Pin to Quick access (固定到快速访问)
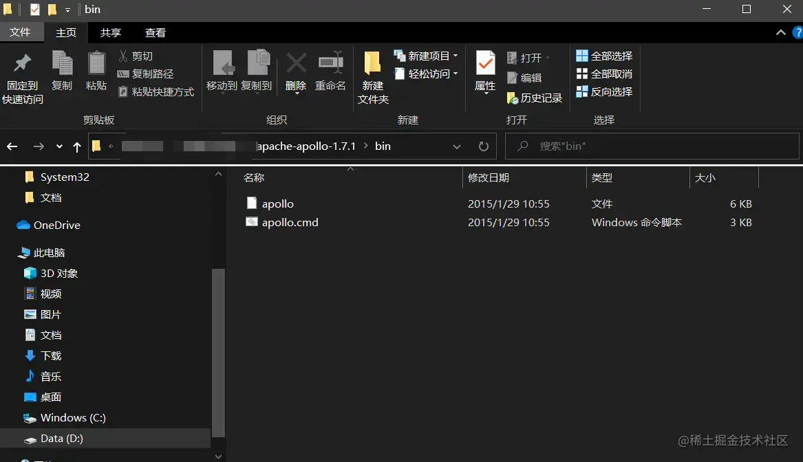The image size is (803, 462). (22, 77)
